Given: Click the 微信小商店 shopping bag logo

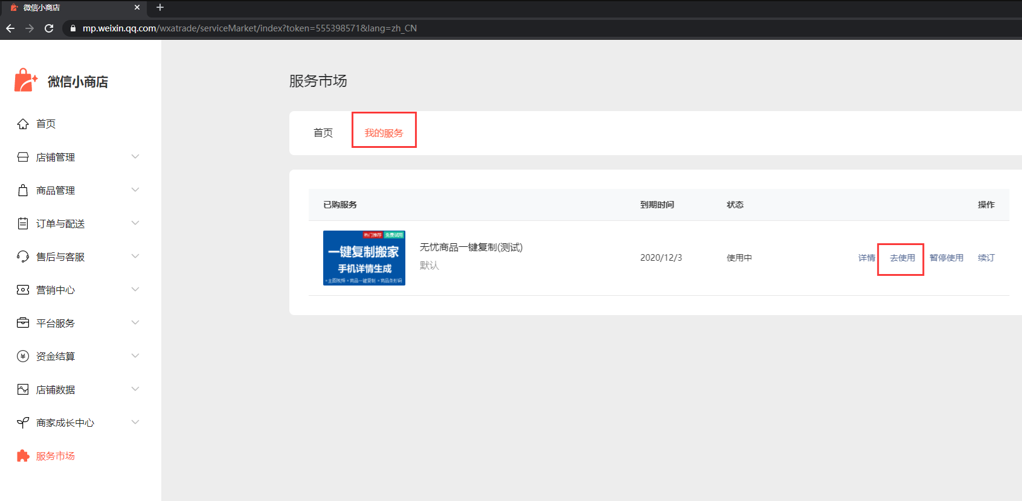Looking at the screenshot, I should coord(26,80).
